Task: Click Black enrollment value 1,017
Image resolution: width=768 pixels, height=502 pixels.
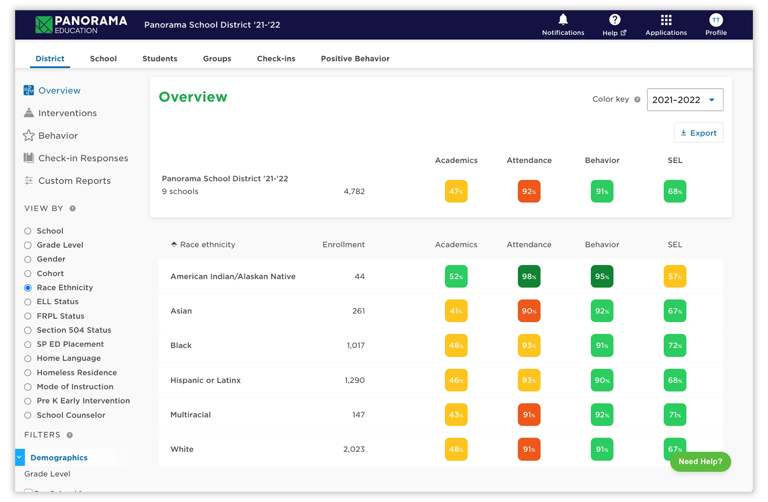Action: click(356, 345)
